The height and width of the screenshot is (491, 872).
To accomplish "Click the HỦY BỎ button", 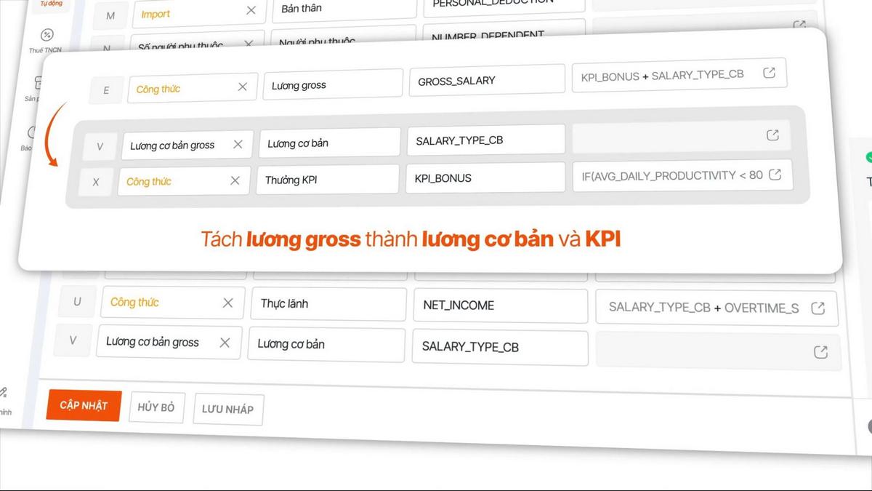I will click(x=156, y=407).
